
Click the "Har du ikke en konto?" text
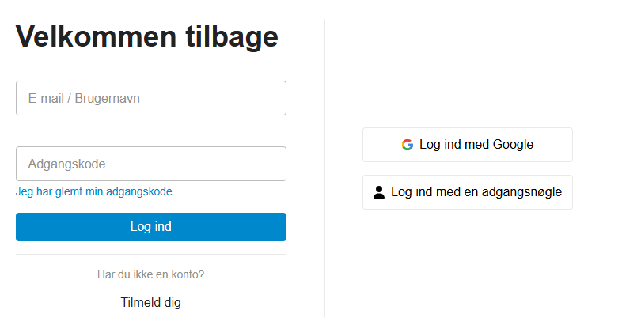point(150,274)
